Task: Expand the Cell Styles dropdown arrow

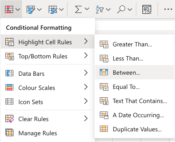Action: point(61,9)
